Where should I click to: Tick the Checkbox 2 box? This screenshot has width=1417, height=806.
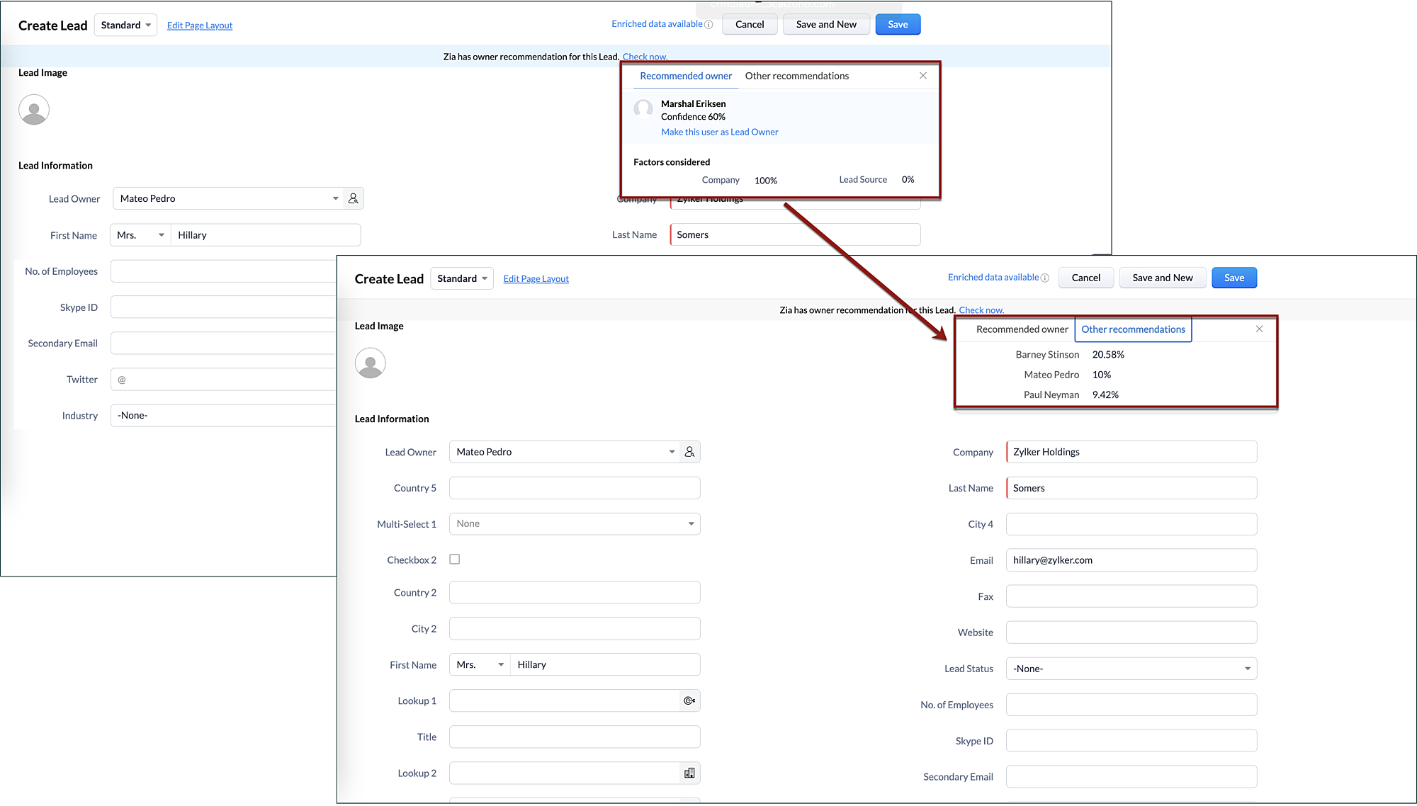(455, 559)
